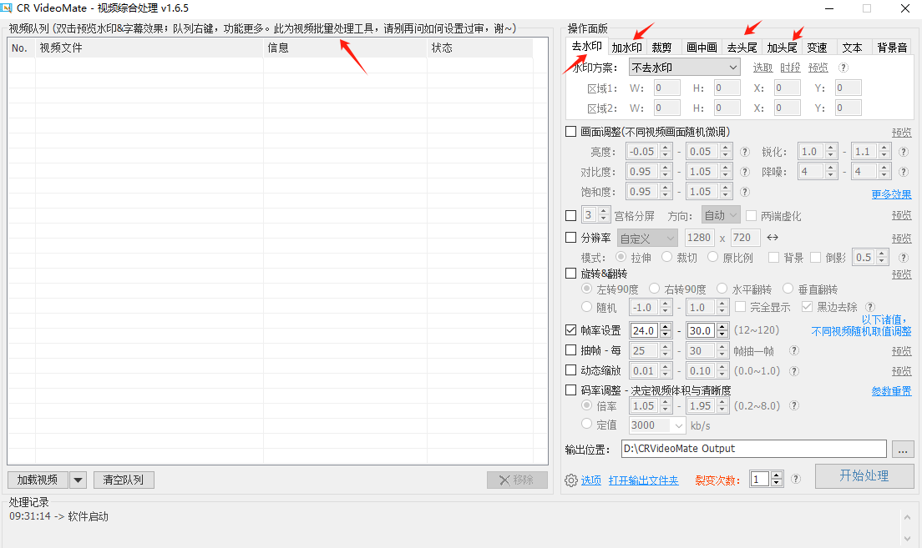Enable the 抽帧 checkbox
The image size is (922, 548).
point(570,350)
